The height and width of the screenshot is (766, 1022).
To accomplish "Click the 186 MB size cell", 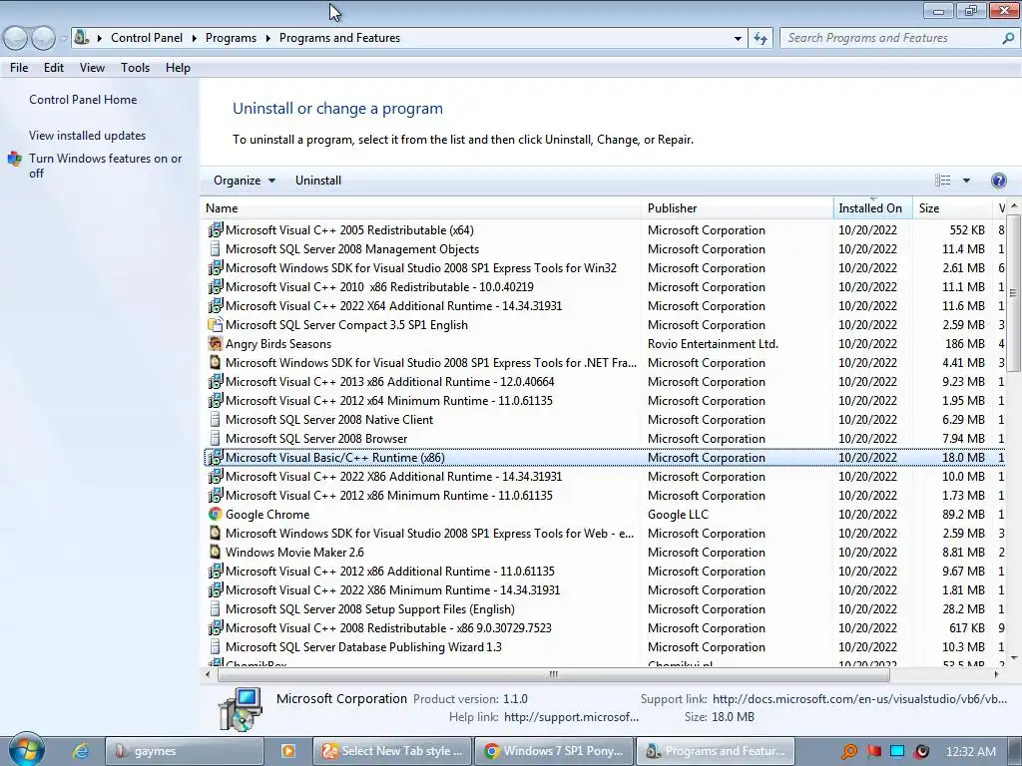I will click(x=965, y=343).
